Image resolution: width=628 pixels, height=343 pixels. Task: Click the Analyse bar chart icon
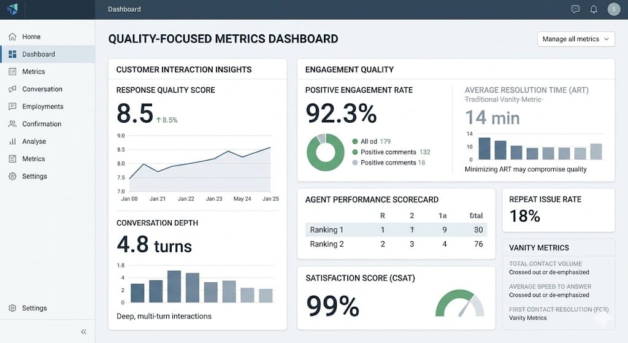(x=12, y=141)
